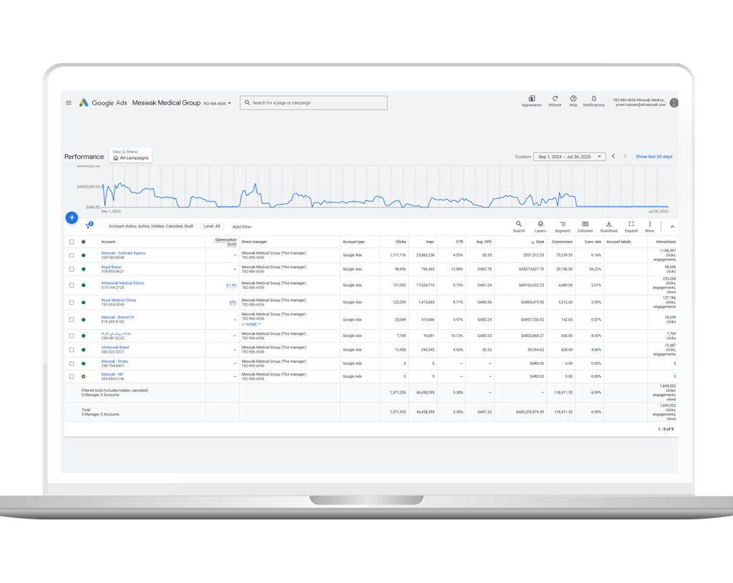This screenshot has height=583, width=733.
Task: Open the custom date range dropdown
Action: point(569,157)
